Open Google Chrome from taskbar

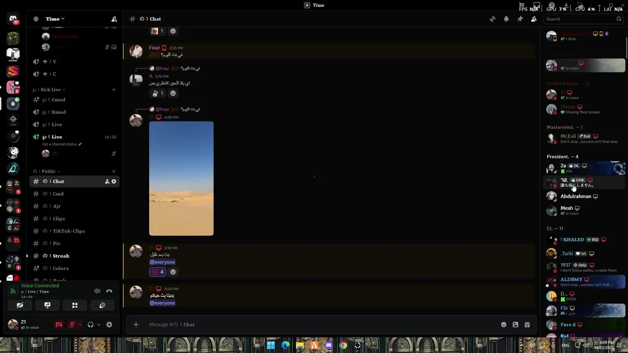coord(343,345)
